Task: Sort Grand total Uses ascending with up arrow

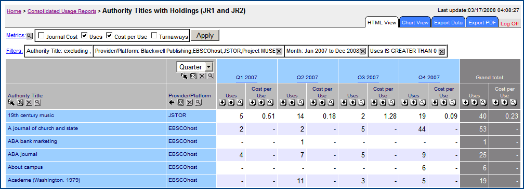Action: [x=475, y=103]
